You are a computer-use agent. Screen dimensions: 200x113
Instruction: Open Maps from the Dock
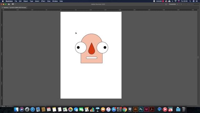pyautogui.click(x=65, y=110)
